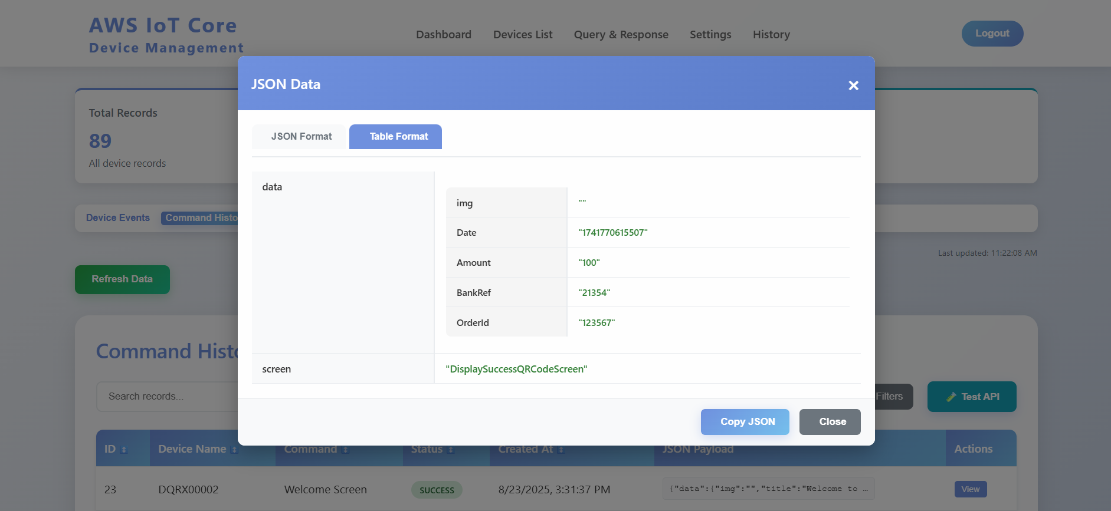
Task: Click the Created At sort icon
Action: [561, 450]
